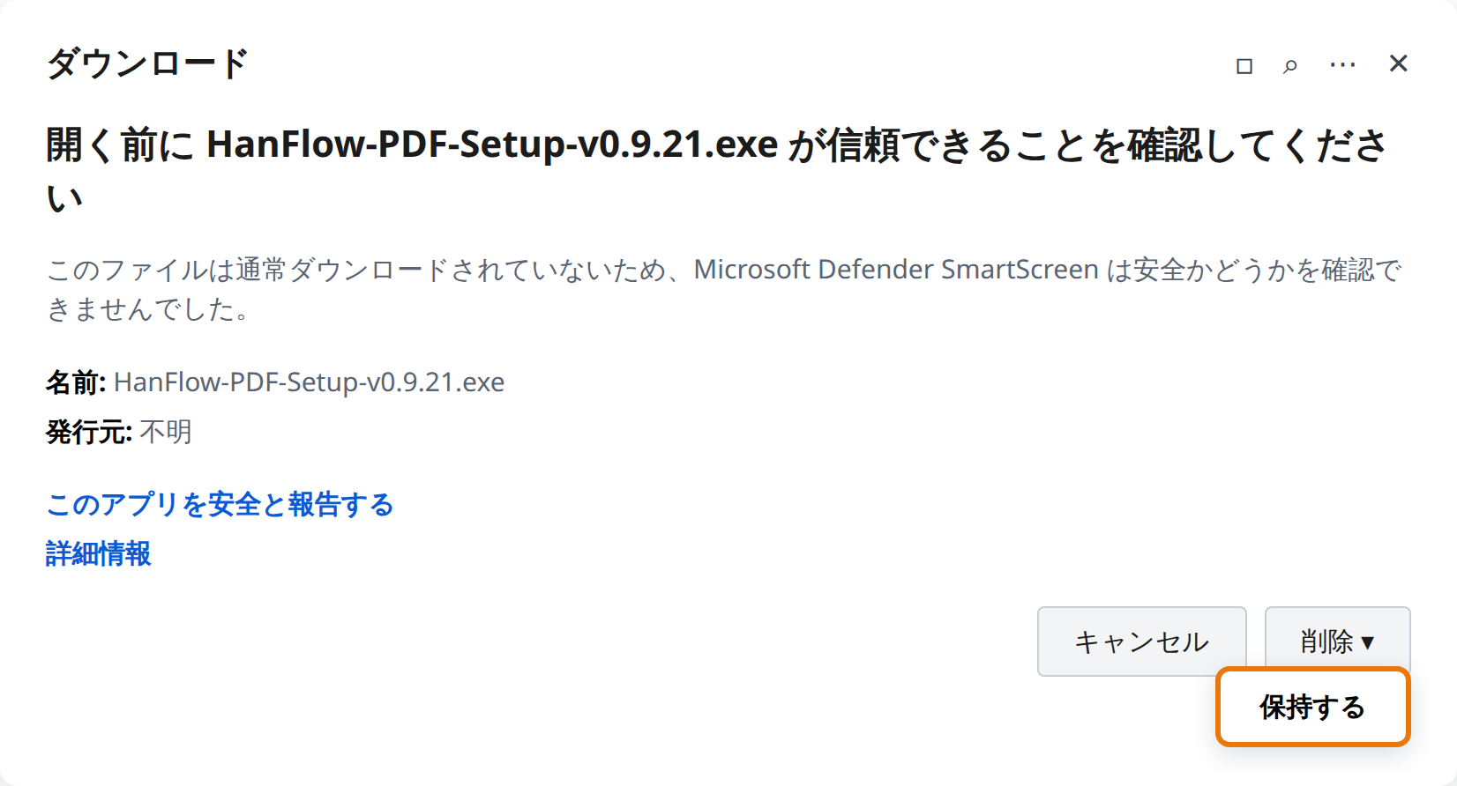1457x786 pixels.
Task: Click the 発行元: label
Action: pyautogui.click(x=89, y=432)
